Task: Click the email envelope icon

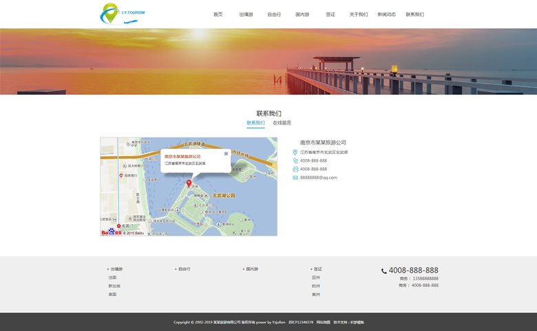Action: [x=295, y=178]
